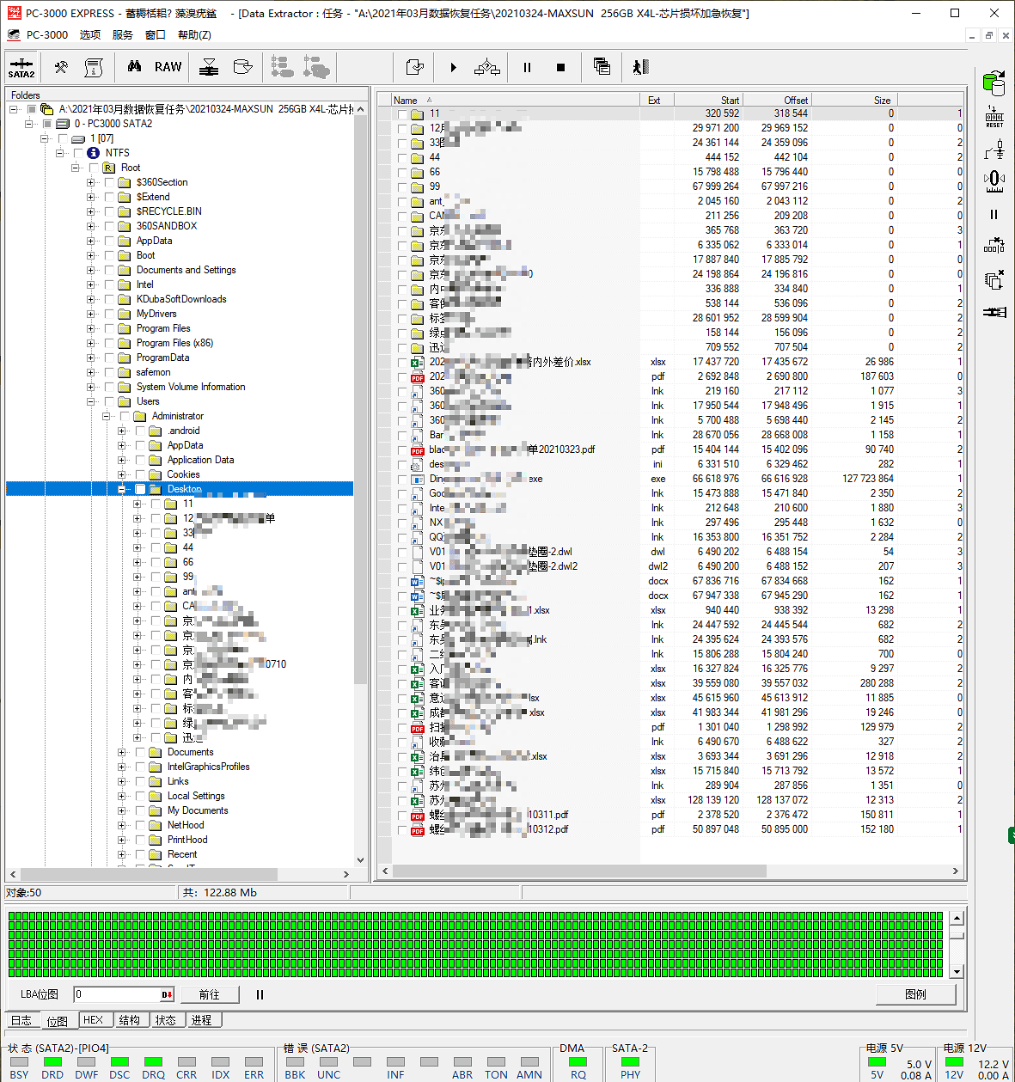Expand the System Volume Information folder
This screenshot has width=1015, height=1082.
click(x=91, y=387)
